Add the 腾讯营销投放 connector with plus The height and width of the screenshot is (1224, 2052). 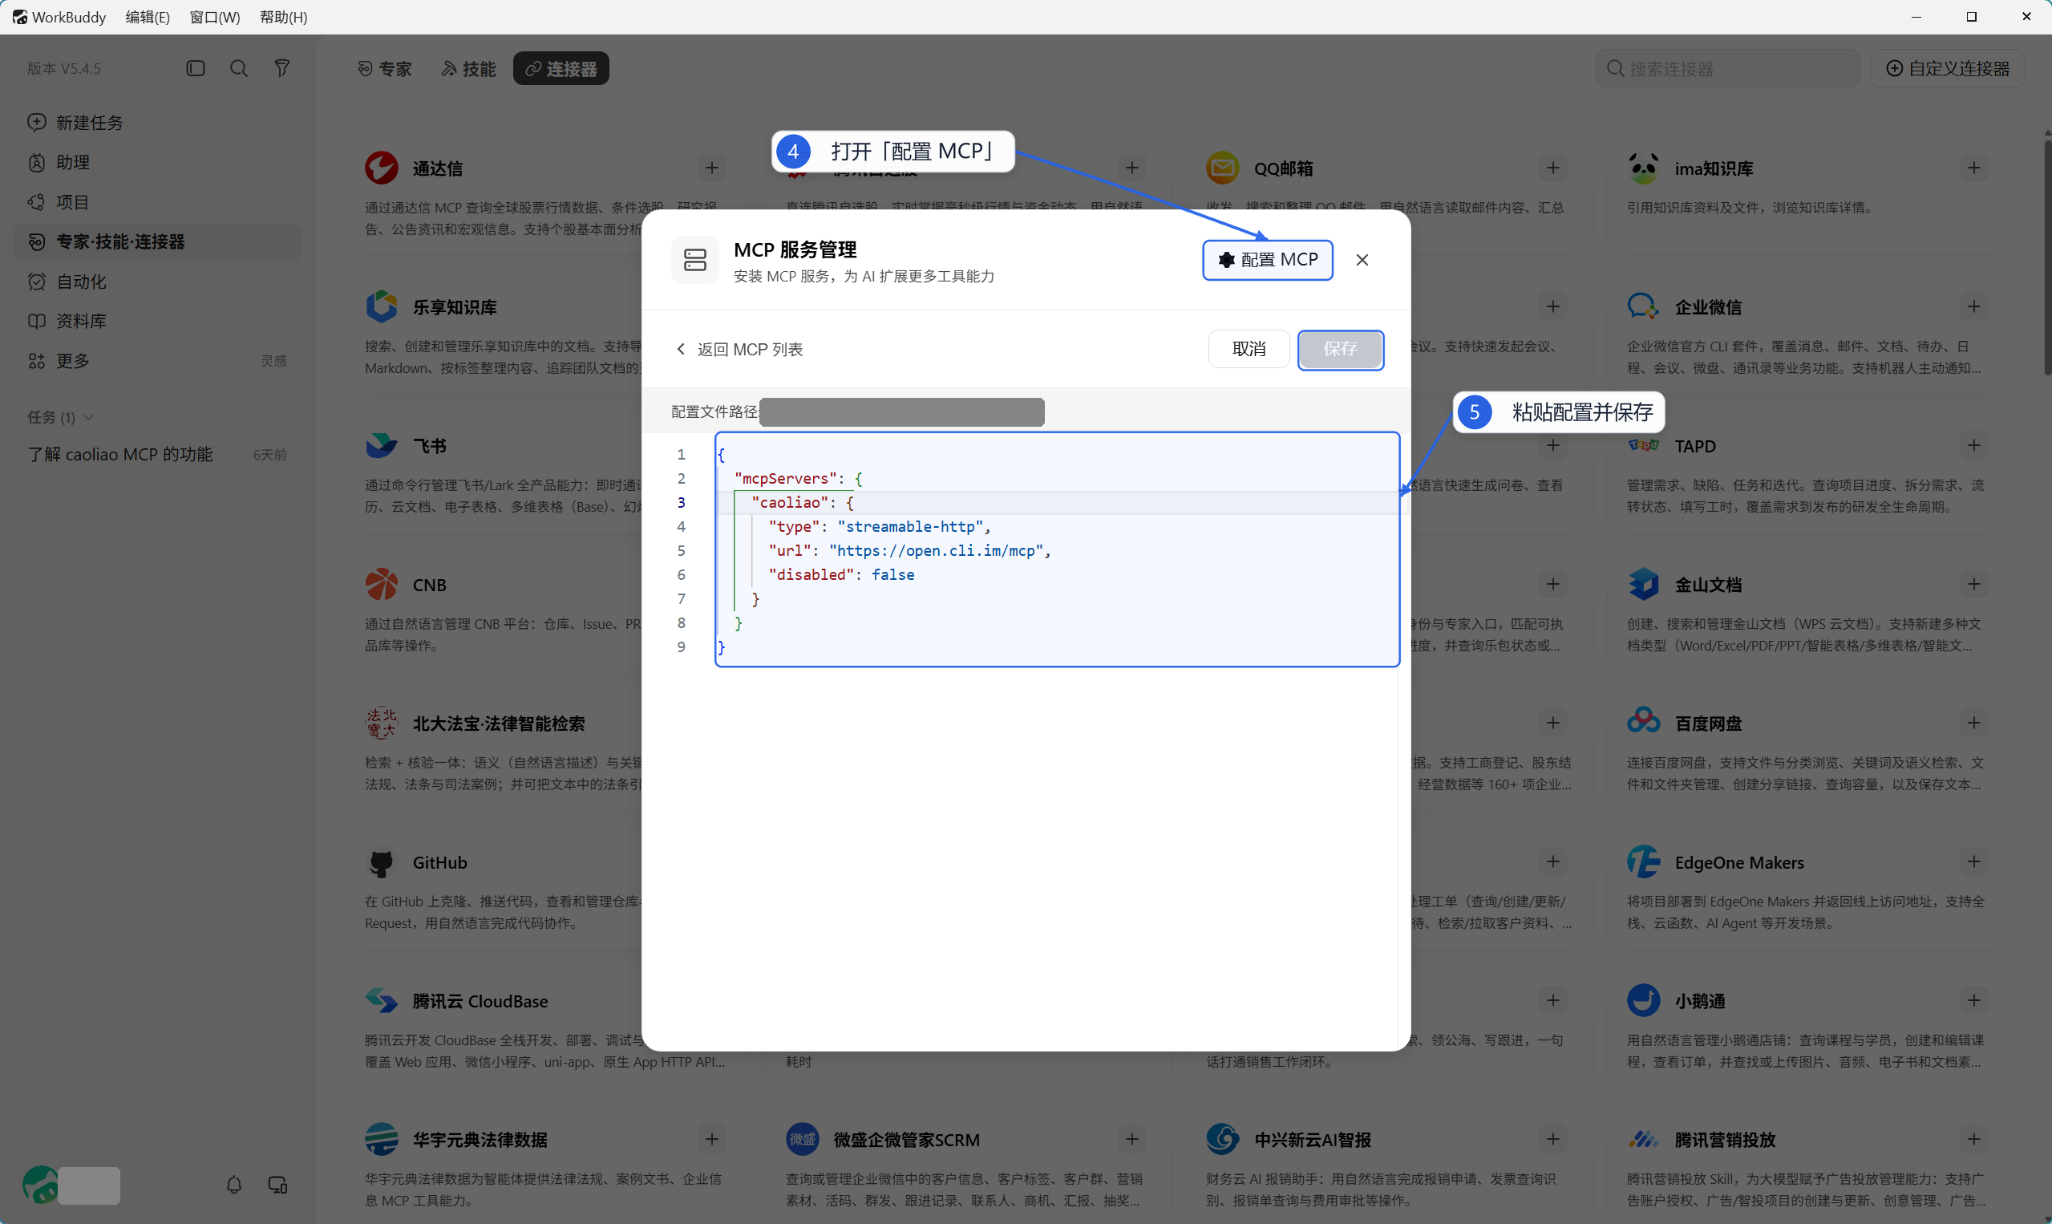pos(1973,1140)
